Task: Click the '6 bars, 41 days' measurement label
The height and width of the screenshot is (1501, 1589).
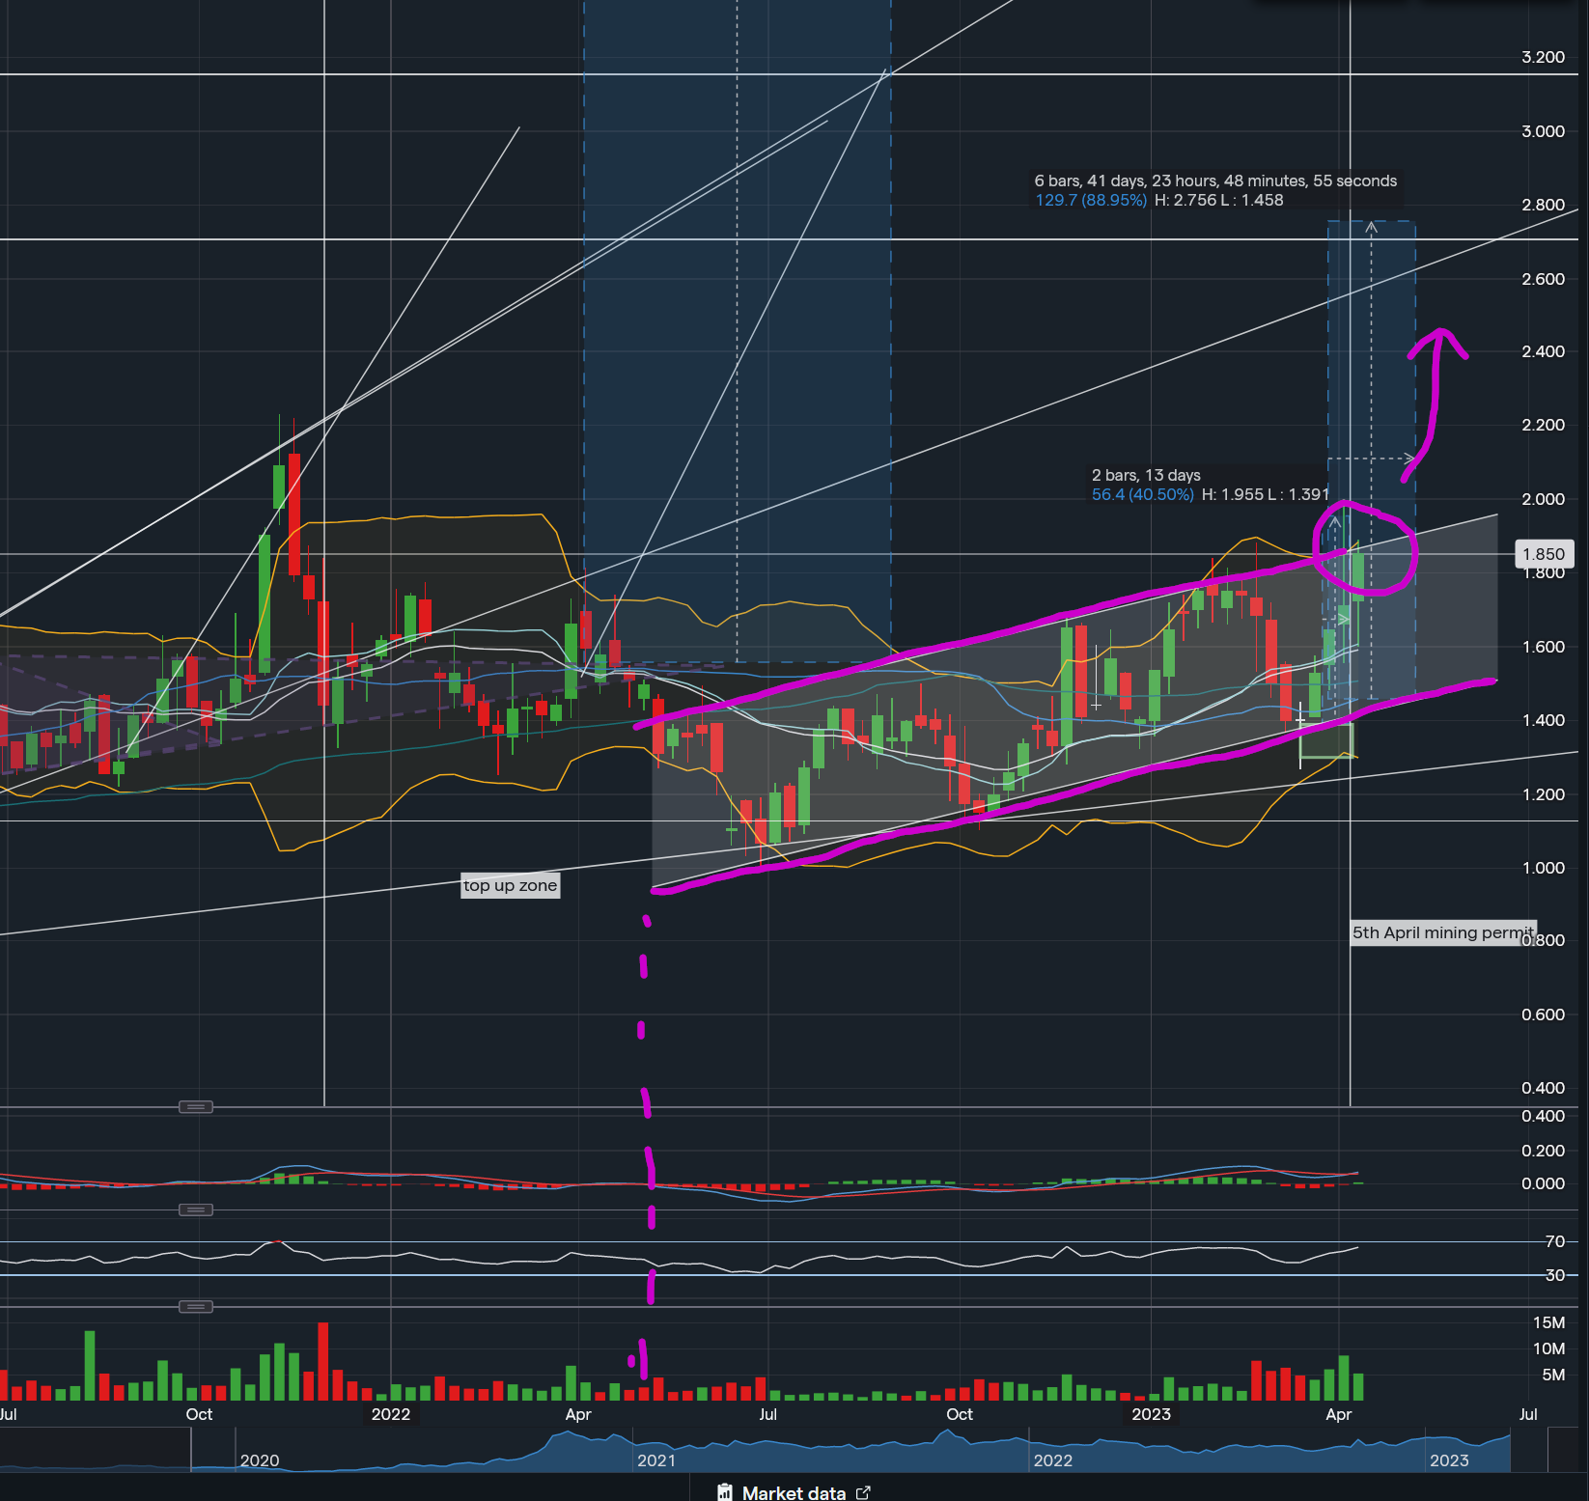Action: point(1214,181)
